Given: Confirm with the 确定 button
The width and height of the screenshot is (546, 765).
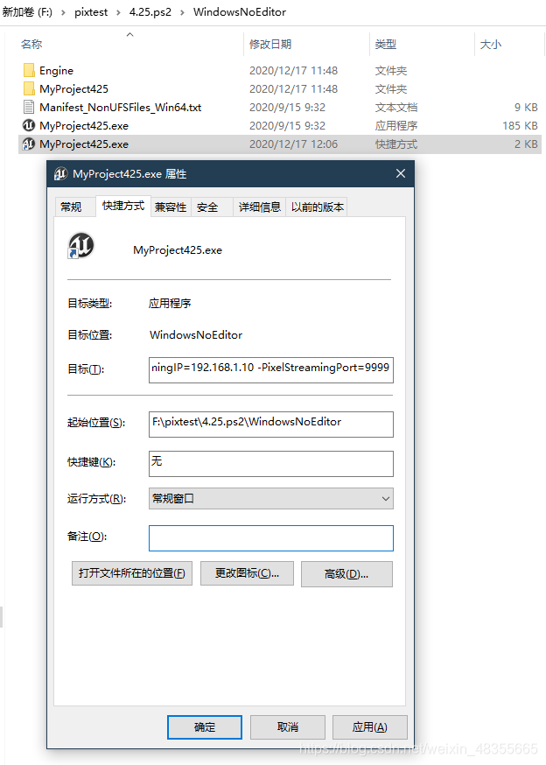Looking at the screenshot, I should coord(205,727).
